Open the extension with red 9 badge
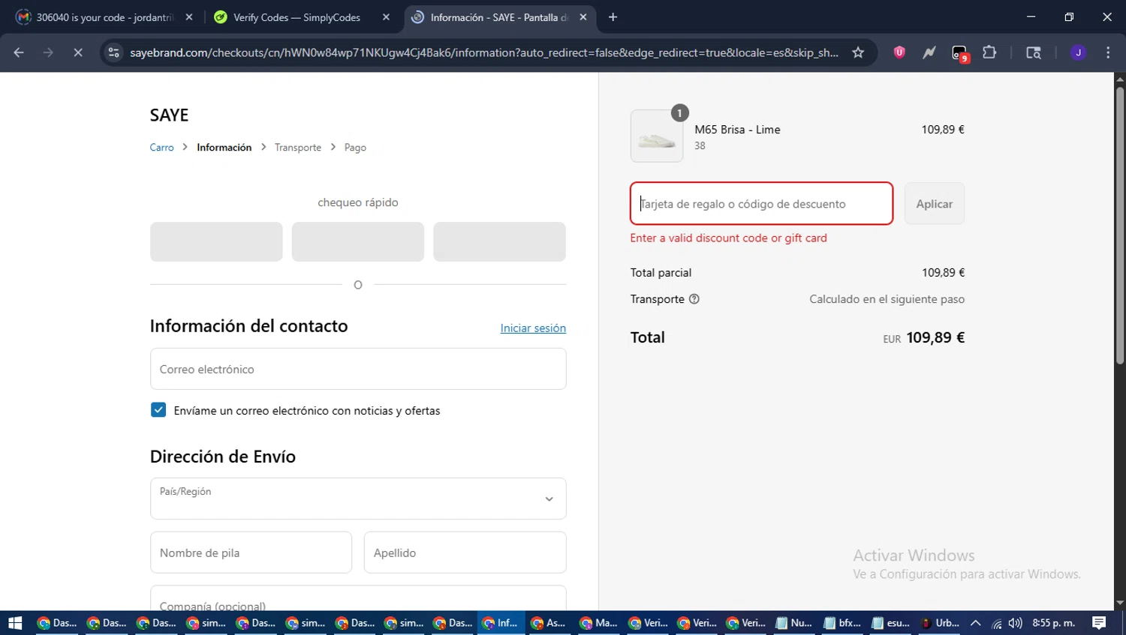 coord(960,53)
